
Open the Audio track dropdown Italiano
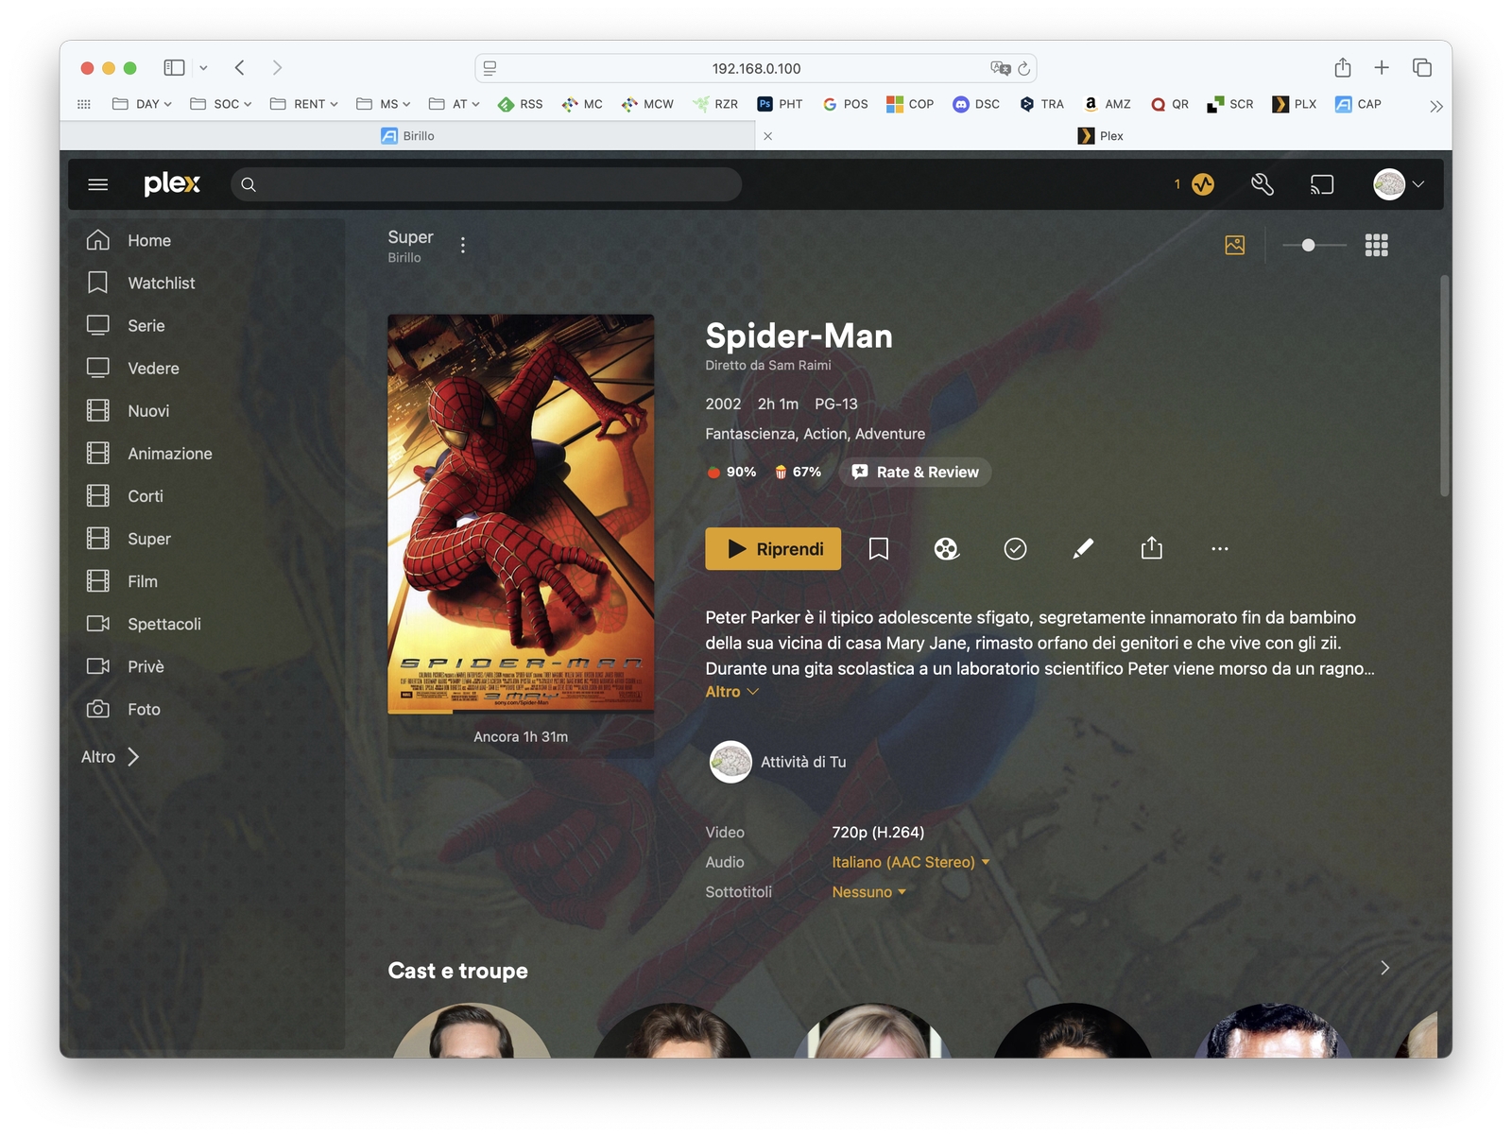(x=910, y=862)
